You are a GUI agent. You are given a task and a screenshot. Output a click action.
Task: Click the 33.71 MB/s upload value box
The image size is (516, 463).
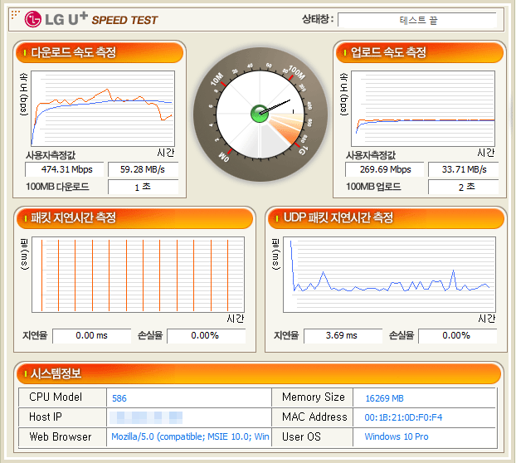click(x=462, y=170)
